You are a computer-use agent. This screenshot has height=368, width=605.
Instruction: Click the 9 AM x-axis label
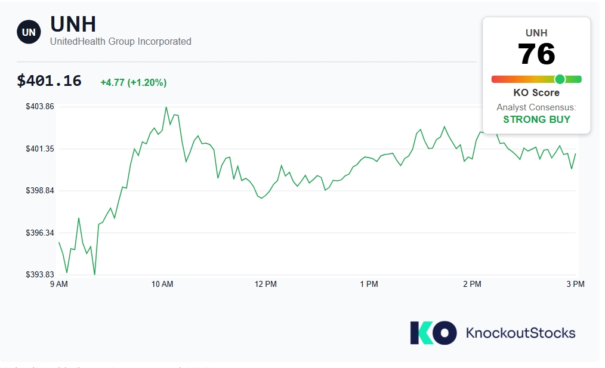click(59, 284)
